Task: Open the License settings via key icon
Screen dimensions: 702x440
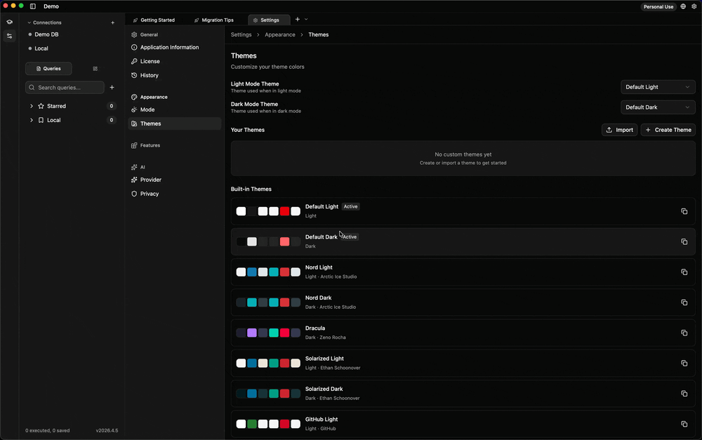Action: click(134, 61)
